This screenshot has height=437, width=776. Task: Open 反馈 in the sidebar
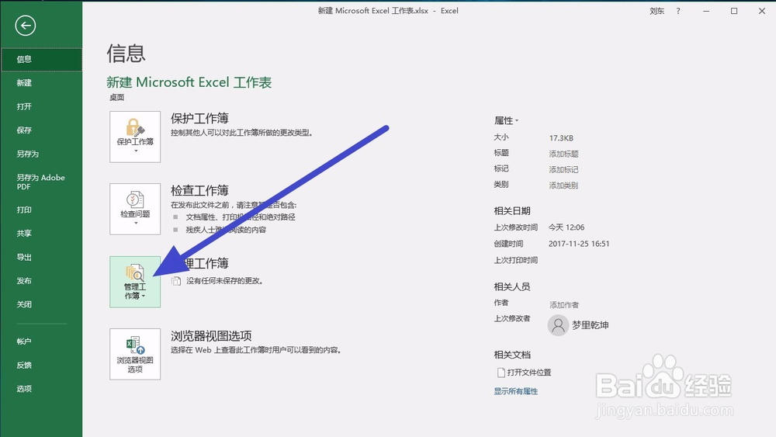(41, 366)
